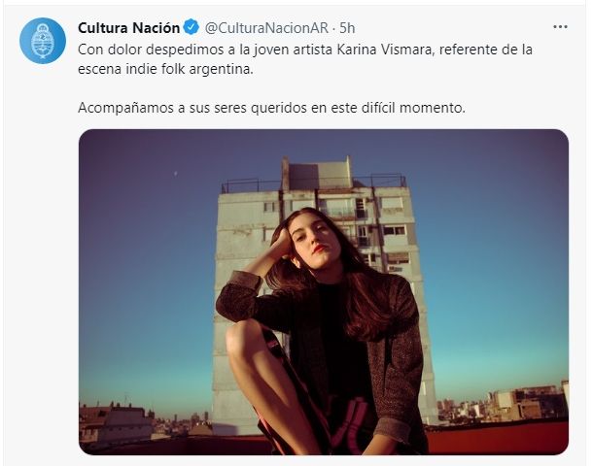Click the woman's face in the photo
Screen dimensions: 593x466
tap(312, 236)
